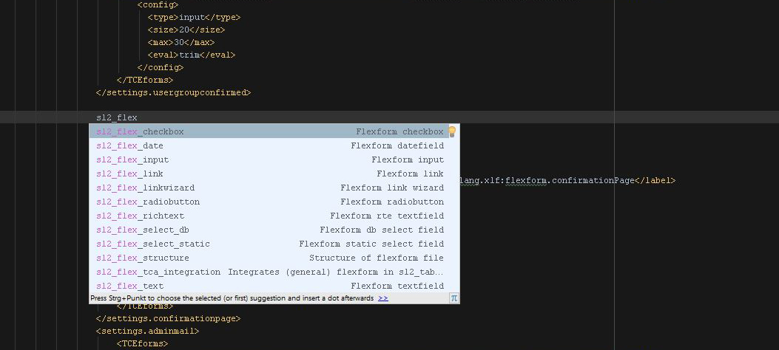
Task: Choose sl2_flex_tca_integration entry
Action: click(274, 272)
